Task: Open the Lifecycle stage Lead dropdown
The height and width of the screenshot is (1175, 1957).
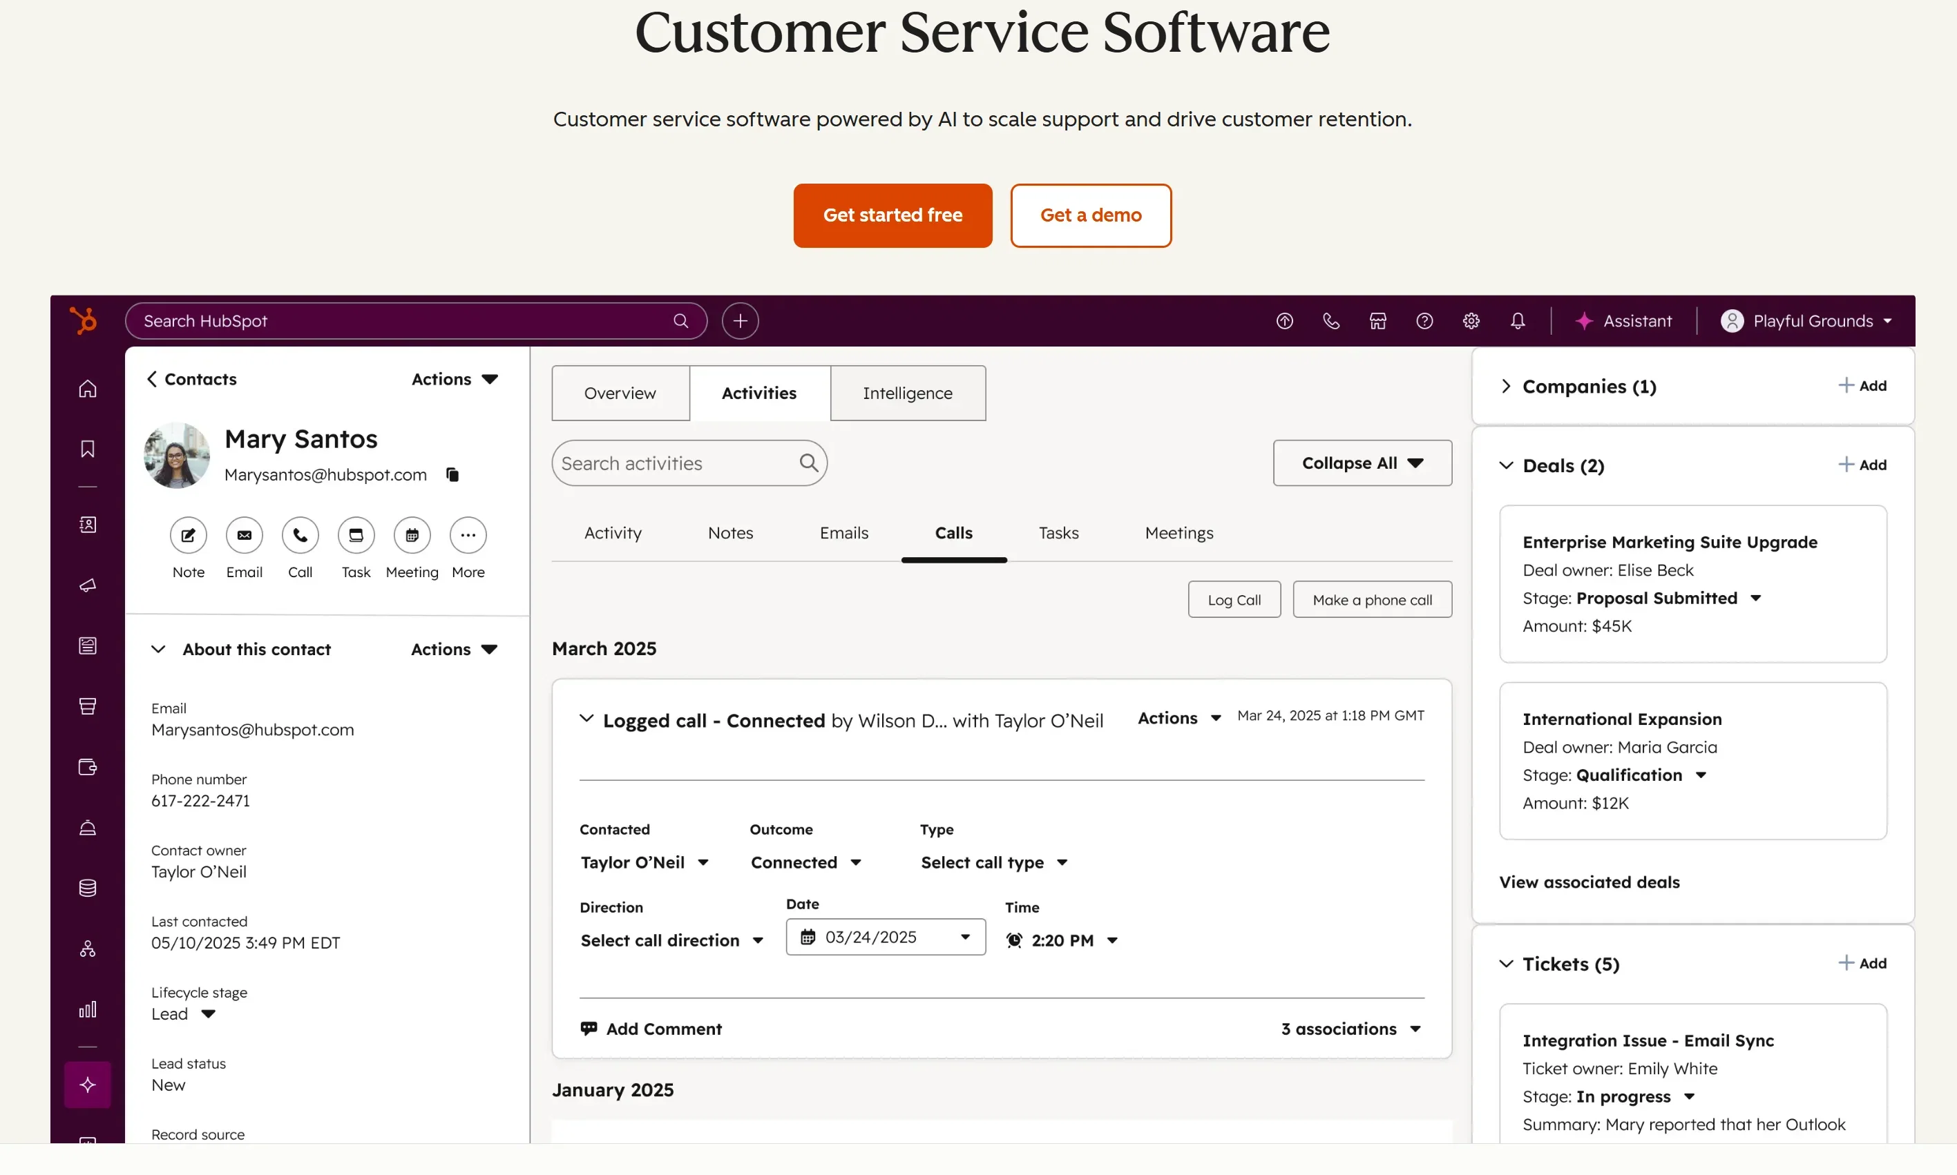Action: click(x=183, y=1013)
